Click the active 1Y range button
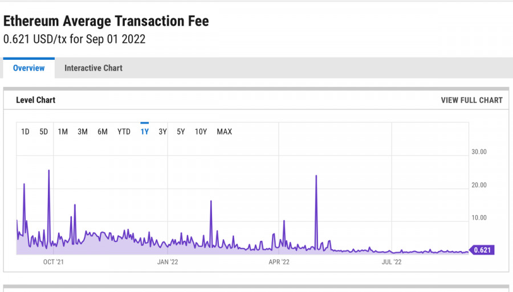This screenshot has height=292, width=513. tap(145, 132)
